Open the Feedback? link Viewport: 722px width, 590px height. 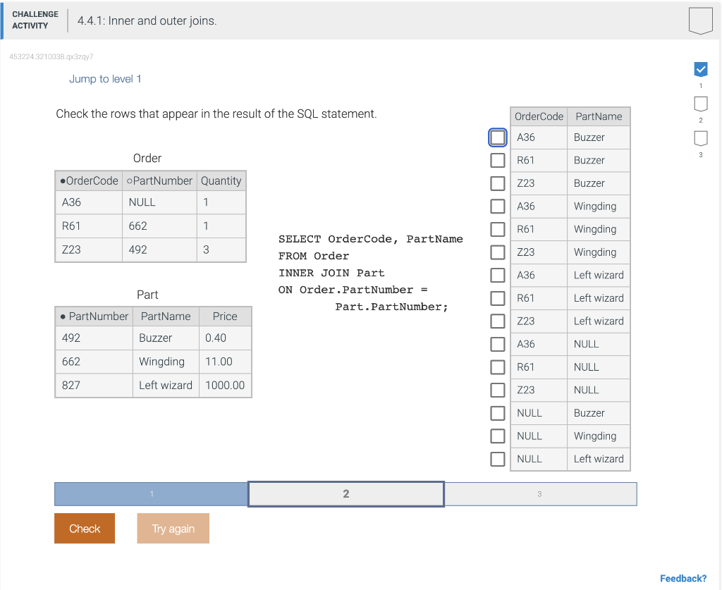pyautogui.click(x=683, y=578)
